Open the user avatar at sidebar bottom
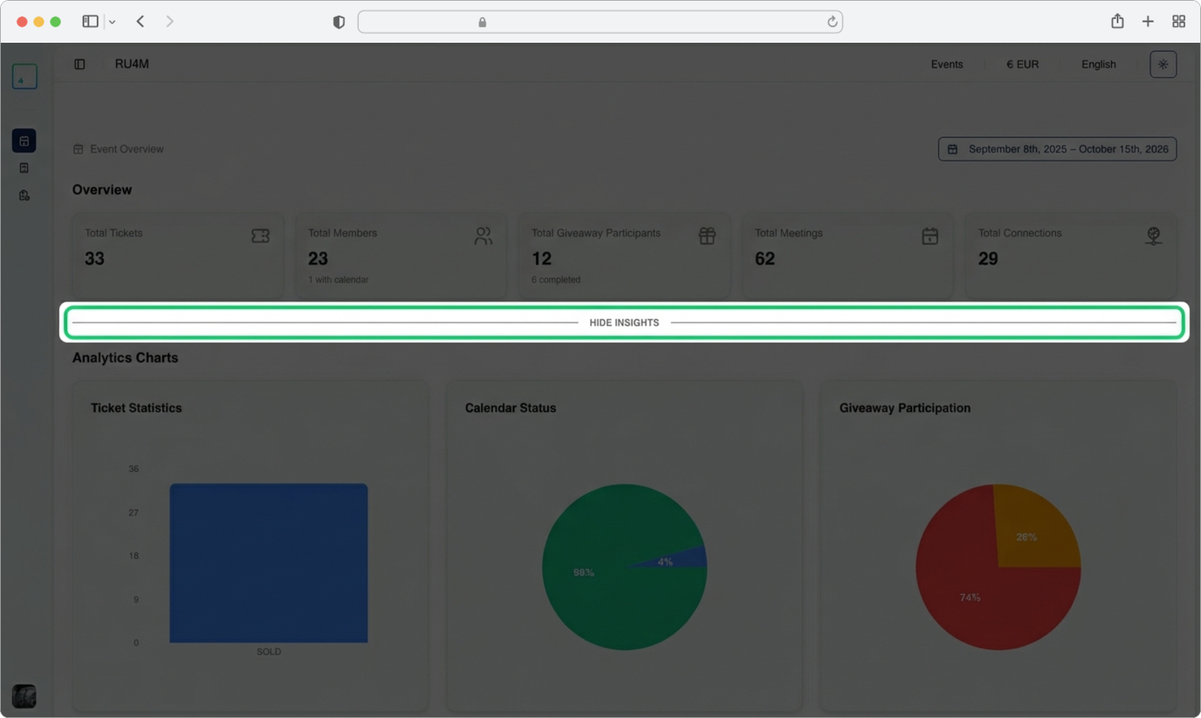This screenshot has height=718, width=1201. [x=24, y=695]
